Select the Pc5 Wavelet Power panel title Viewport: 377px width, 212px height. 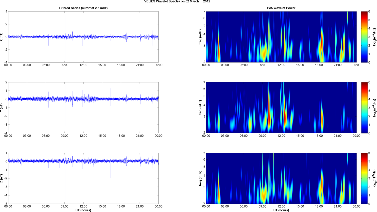coord(281,8)
